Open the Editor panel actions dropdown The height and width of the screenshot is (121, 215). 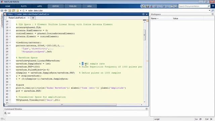(143, 14)
